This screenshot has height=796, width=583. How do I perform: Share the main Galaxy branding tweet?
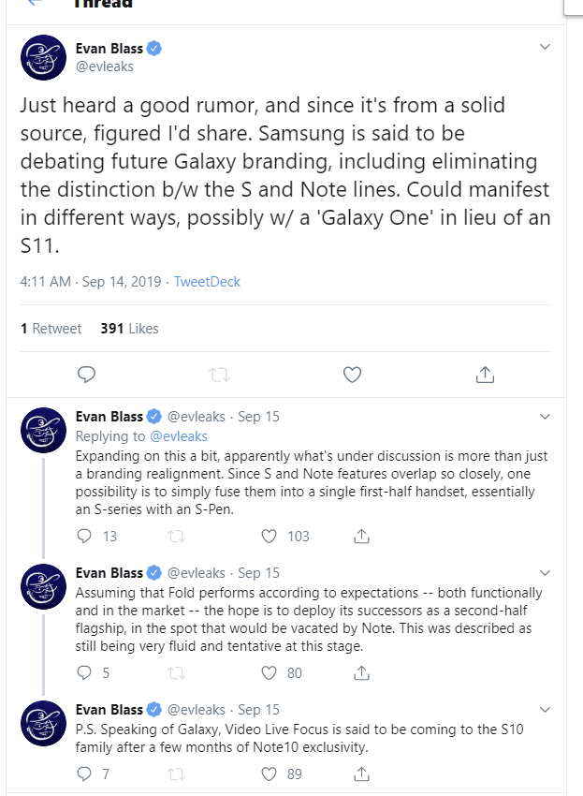pos(485,375)
